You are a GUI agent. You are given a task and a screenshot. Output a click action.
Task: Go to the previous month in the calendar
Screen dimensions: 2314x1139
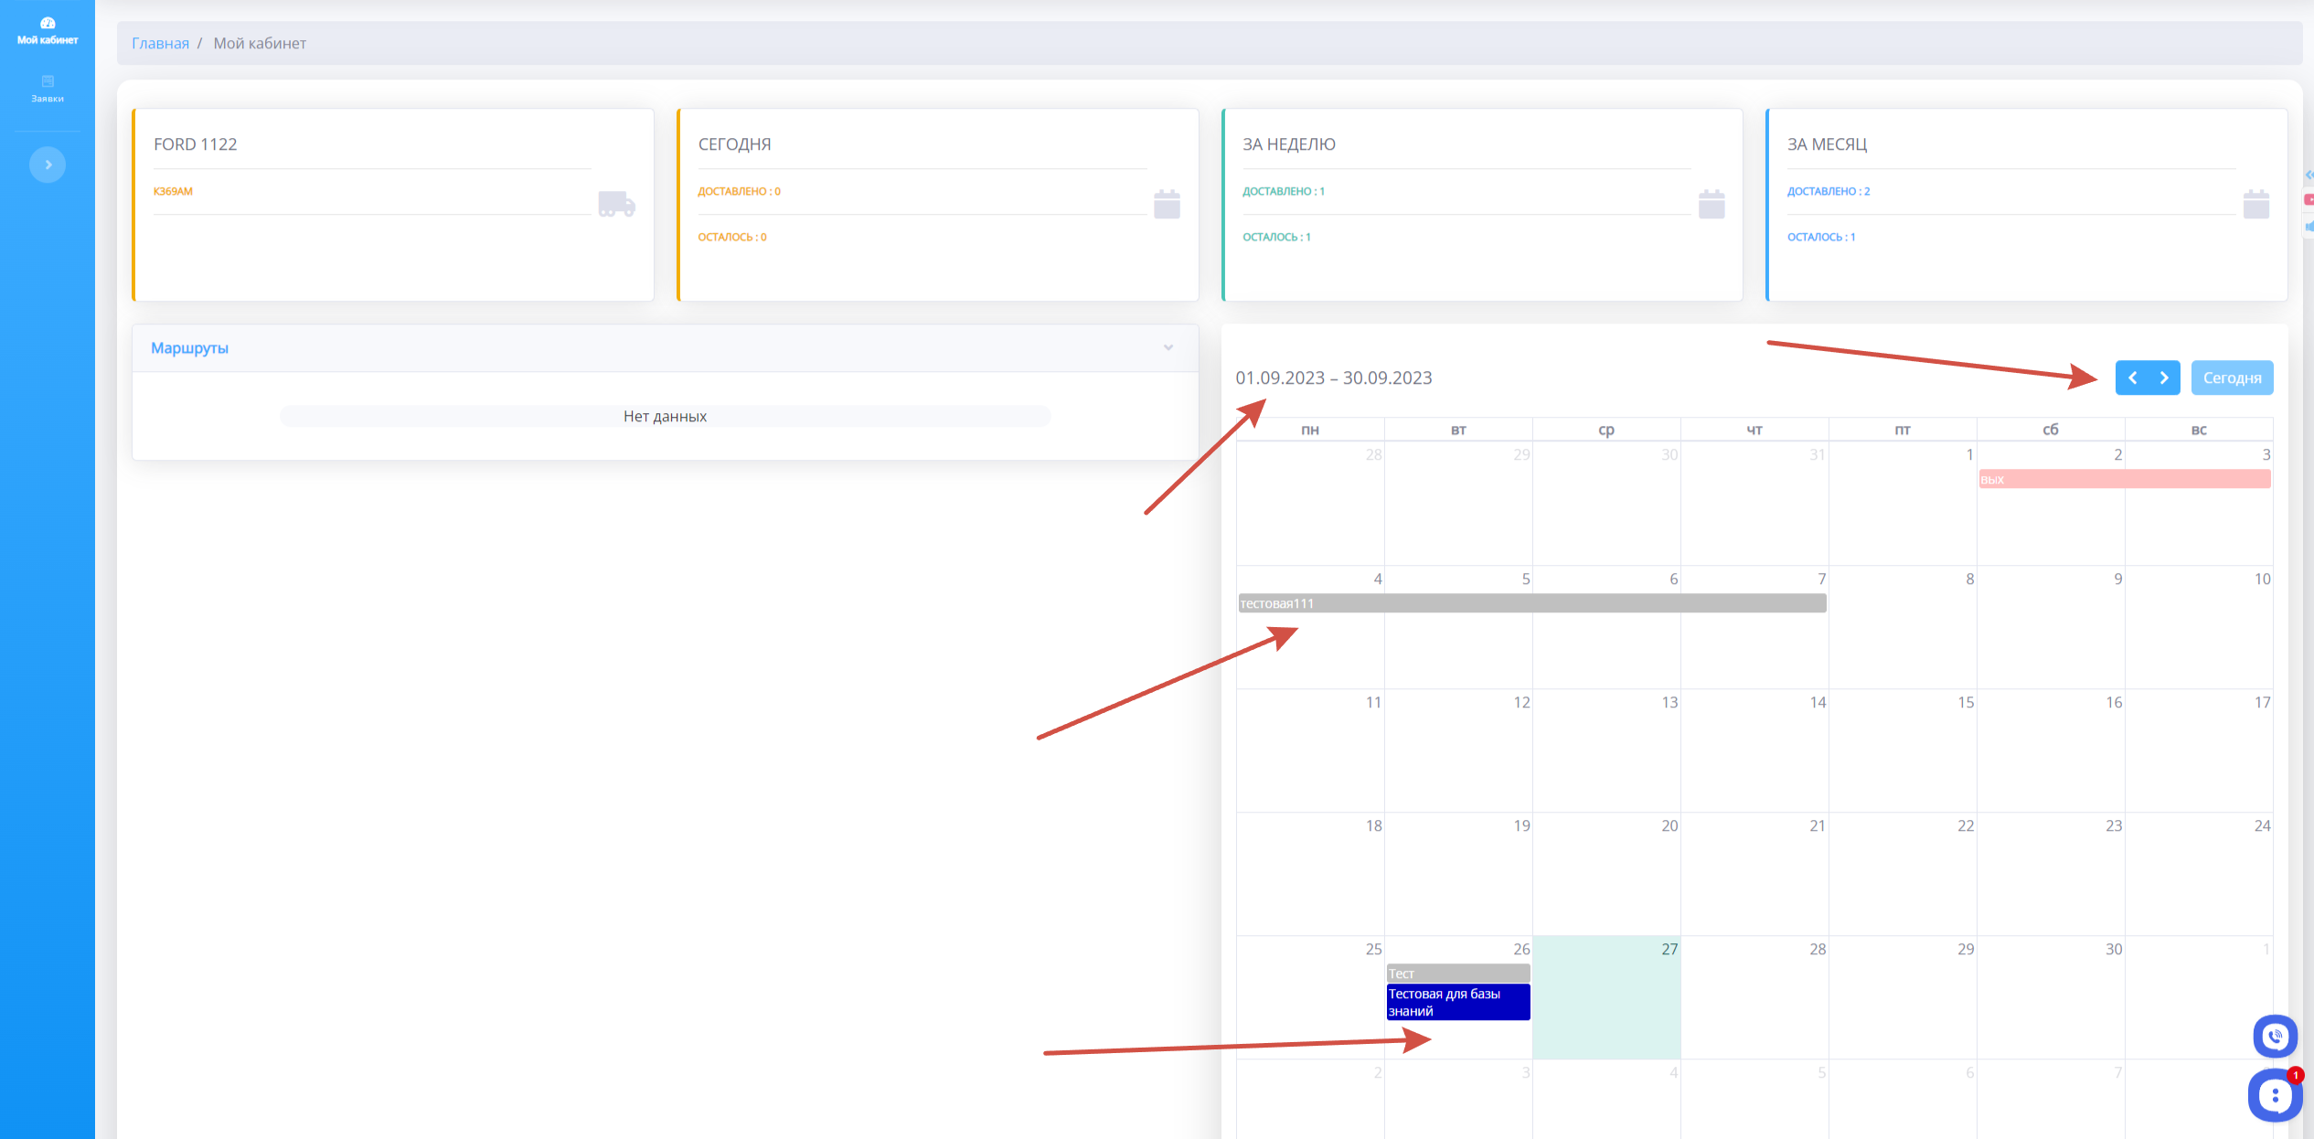[2132, 378]
